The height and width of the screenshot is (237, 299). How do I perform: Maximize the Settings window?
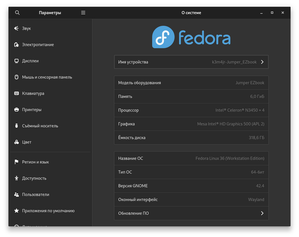[x=272, y=13]
